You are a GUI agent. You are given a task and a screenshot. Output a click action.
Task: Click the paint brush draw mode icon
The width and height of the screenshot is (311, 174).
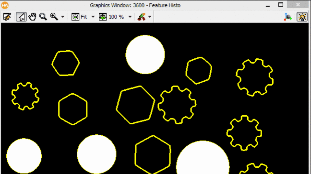tap(142, 17)
